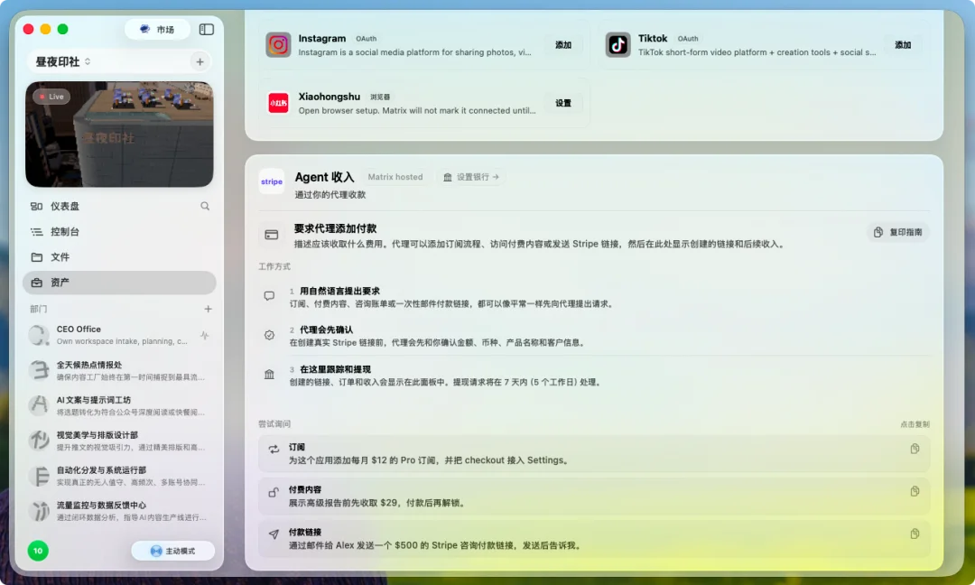The height and width of the screenshot is (585, 975).
Task: Click the 在这里跟踪和提现 step title
Action: click(x=335, y=369)
